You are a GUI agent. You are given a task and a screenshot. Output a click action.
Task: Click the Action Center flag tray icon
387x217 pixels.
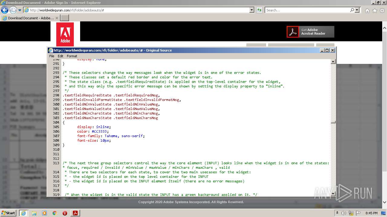[x=359, y=213]
